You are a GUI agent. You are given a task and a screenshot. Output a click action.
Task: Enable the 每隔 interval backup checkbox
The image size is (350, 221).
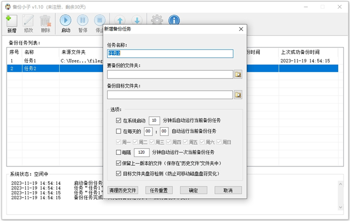(x=119, y=152)
